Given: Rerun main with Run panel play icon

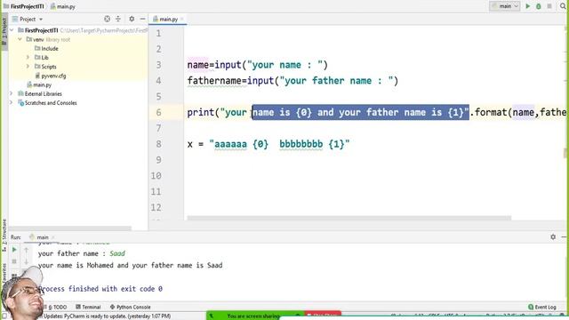Looking at the screenshot, I should 14,250.
